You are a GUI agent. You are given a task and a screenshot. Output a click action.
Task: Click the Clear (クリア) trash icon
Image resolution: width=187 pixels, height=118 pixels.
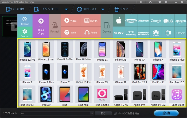[x=116, y=9]
